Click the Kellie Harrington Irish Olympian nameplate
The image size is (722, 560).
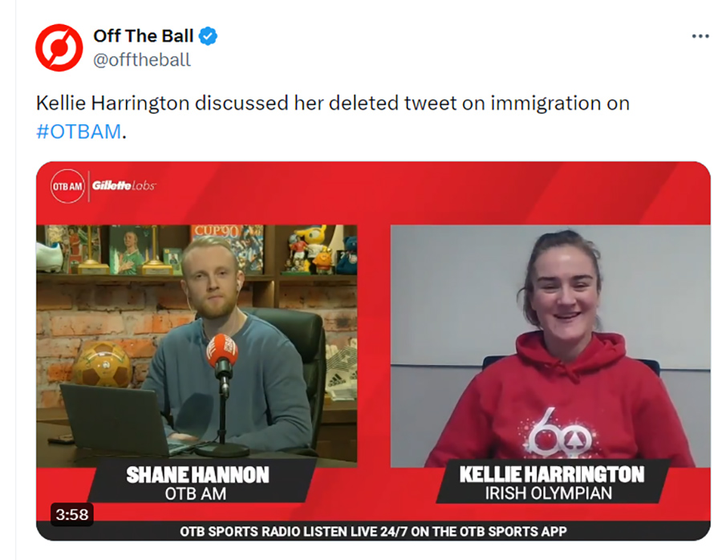coord(550,483)
